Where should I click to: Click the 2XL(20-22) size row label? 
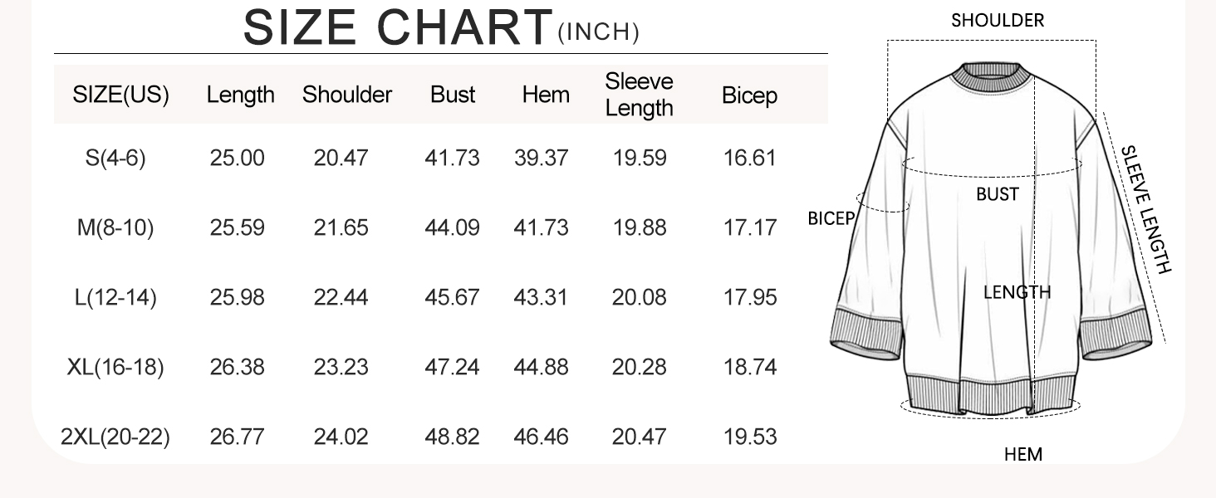(x=115, y=437)
